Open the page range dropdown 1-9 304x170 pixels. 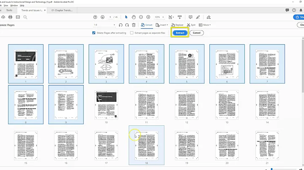pyautogui.click(x=104, y=25)
